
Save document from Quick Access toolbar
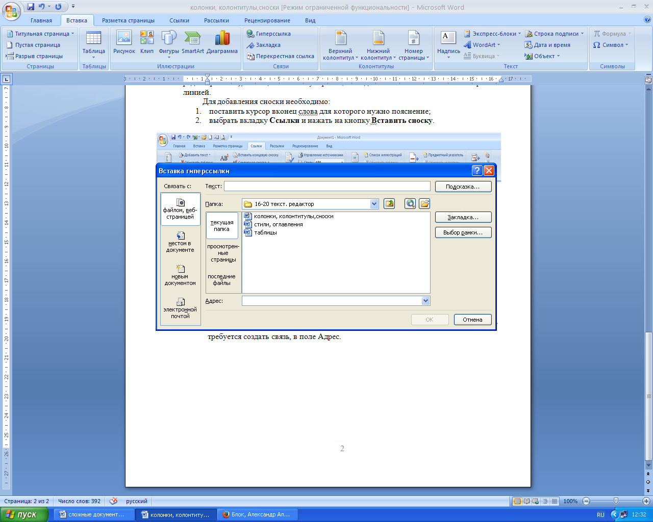(31, 7)
